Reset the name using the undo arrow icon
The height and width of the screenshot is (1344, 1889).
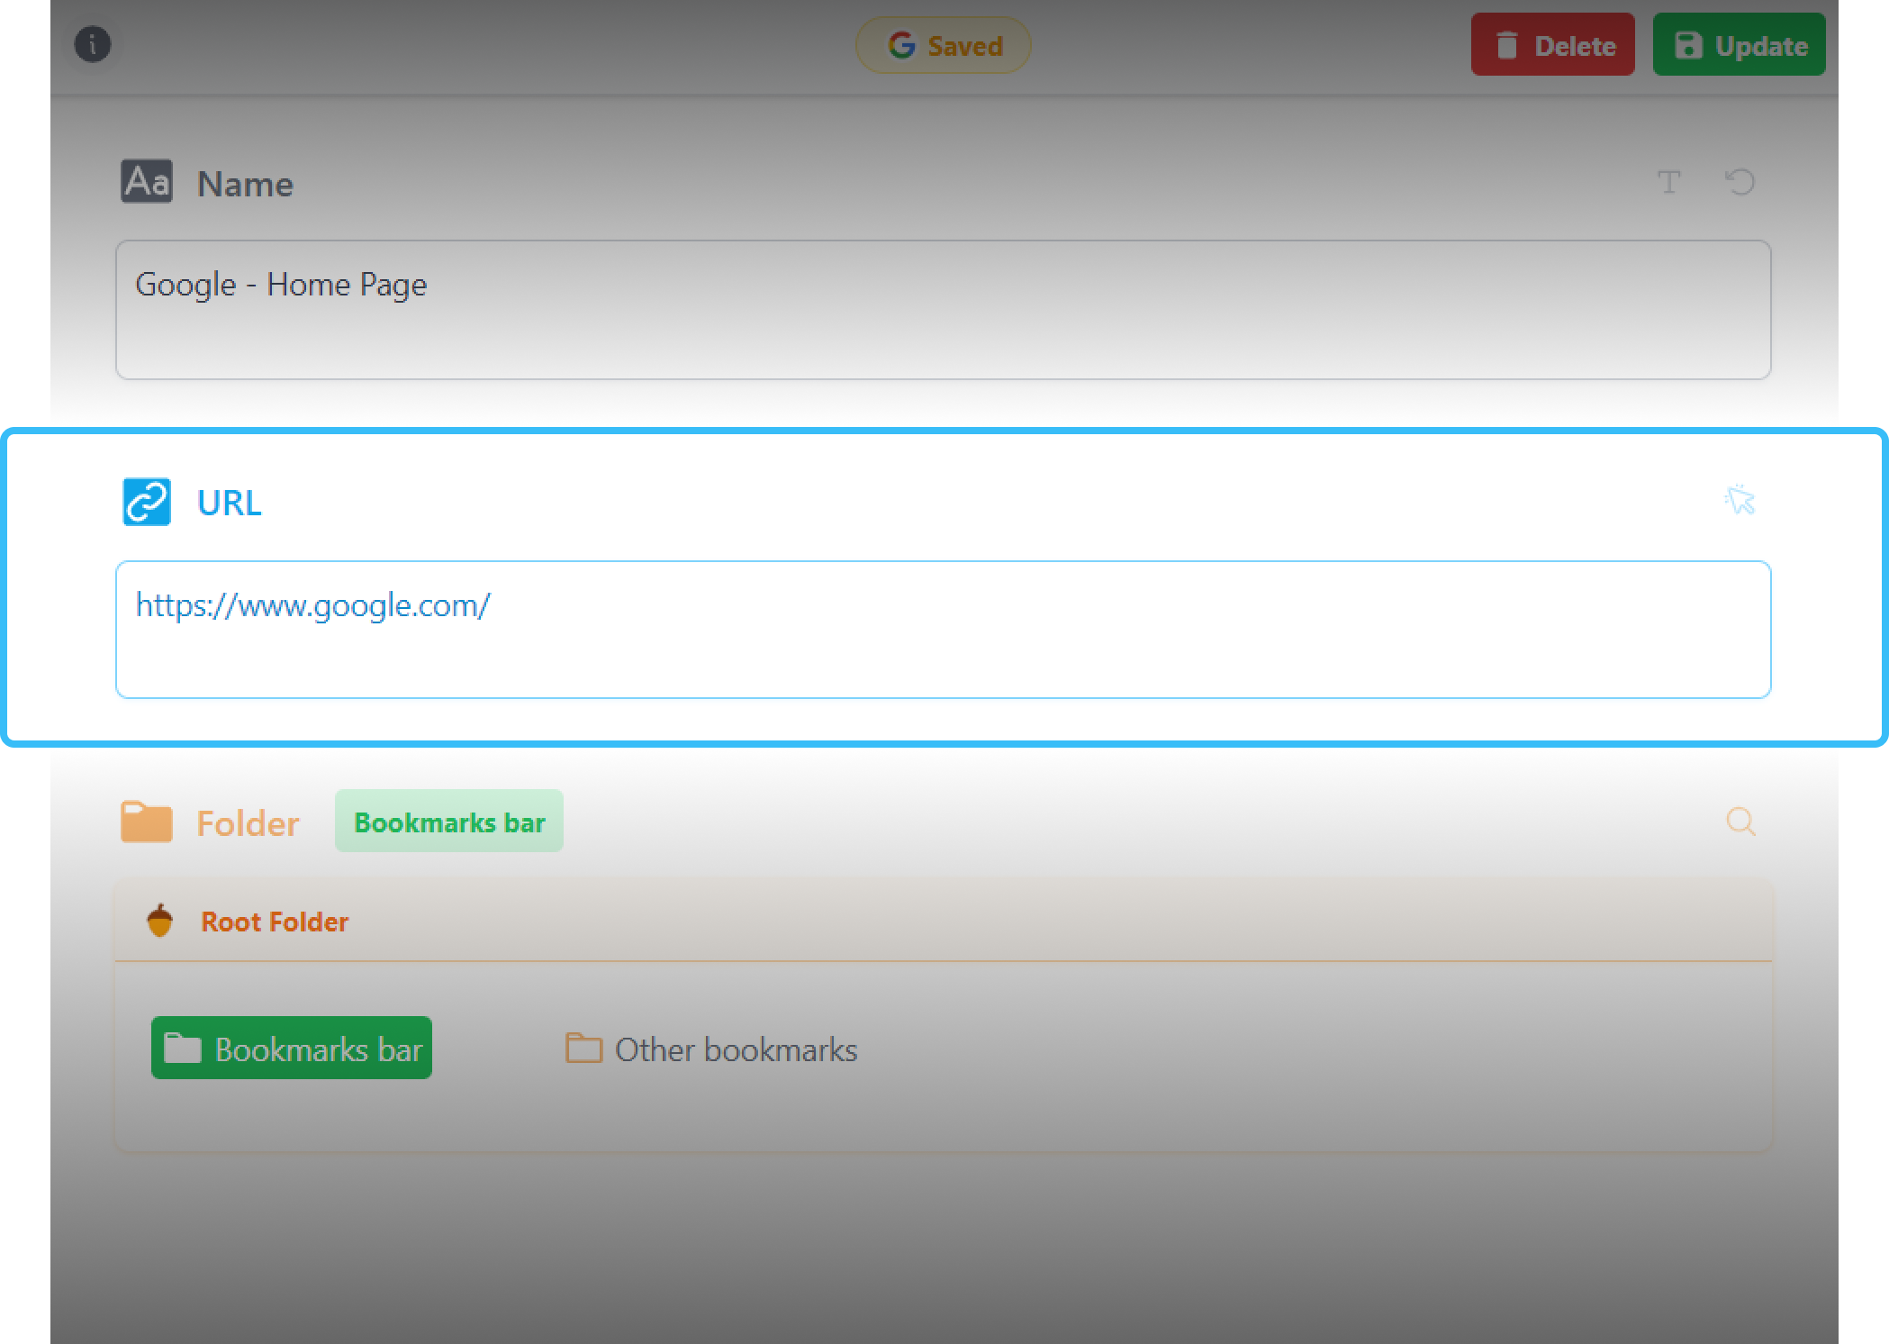click(x=1740, y=183)
